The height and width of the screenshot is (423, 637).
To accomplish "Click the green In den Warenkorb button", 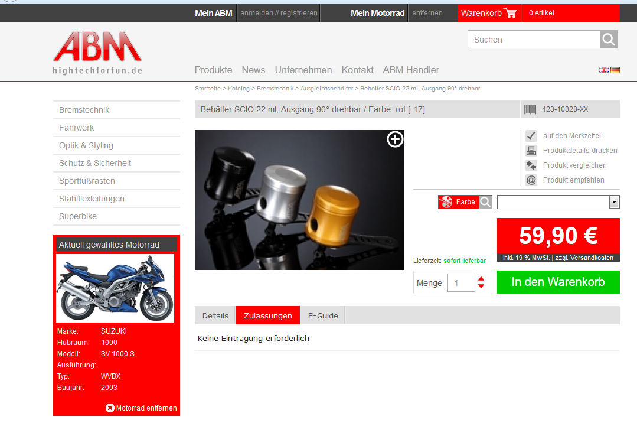I will pyautogui.click(x=558, y=282).
